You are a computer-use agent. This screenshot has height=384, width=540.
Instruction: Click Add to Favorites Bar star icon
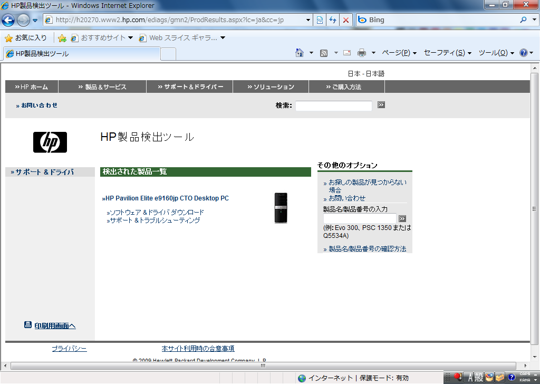tap(62, 38)
